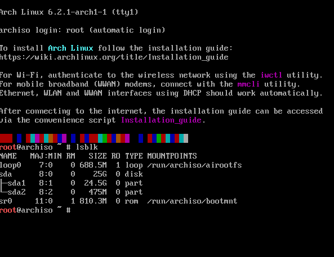Click '(automatic login)' text
Screen dimensions: 334x257
click(127, 30)
